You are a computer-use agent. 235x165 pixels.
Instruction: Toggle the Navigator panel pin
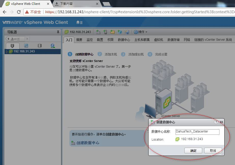pos(58,32)
